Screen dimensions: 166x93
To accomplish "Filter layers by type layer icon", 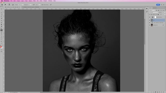I will pos(160,10).
